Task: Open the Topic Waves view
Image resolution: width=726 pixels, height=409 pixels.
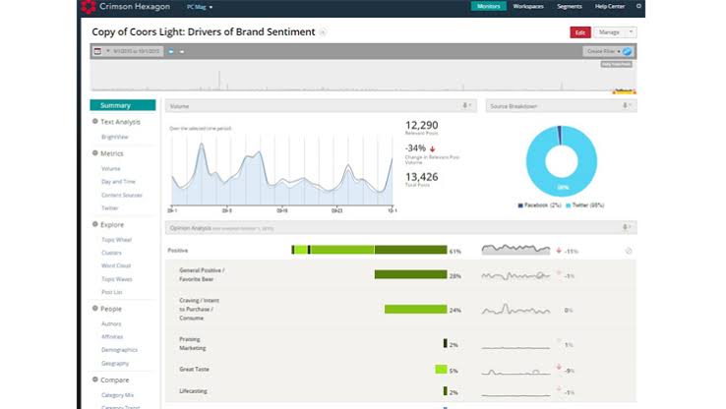Action: point(117,279)
